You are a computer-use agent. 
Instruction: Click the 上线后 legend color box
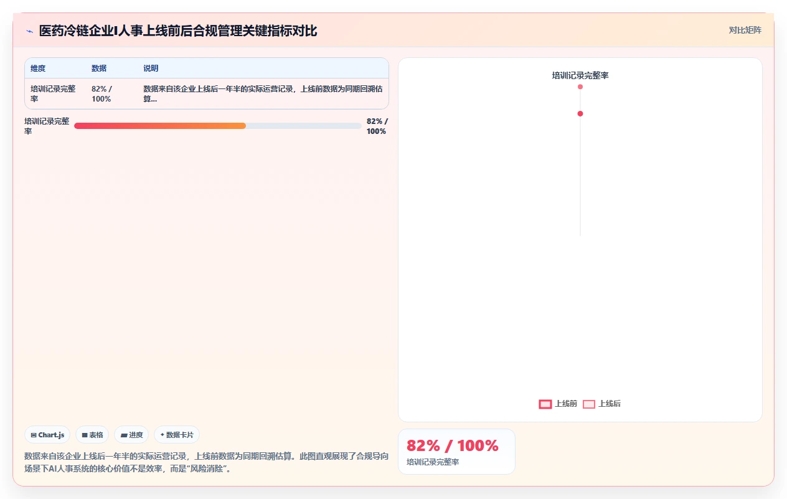[589, 404]
